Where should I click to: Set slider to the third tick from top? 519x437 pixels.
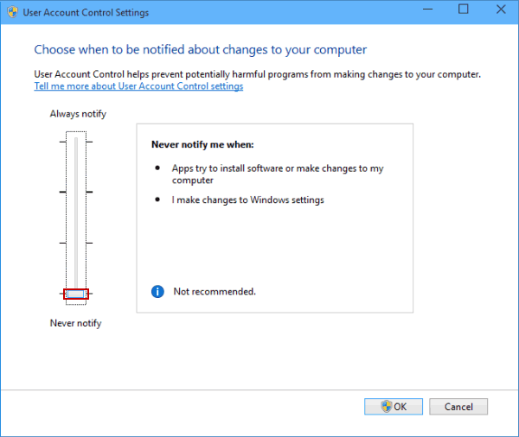click(x=76, y=243)
